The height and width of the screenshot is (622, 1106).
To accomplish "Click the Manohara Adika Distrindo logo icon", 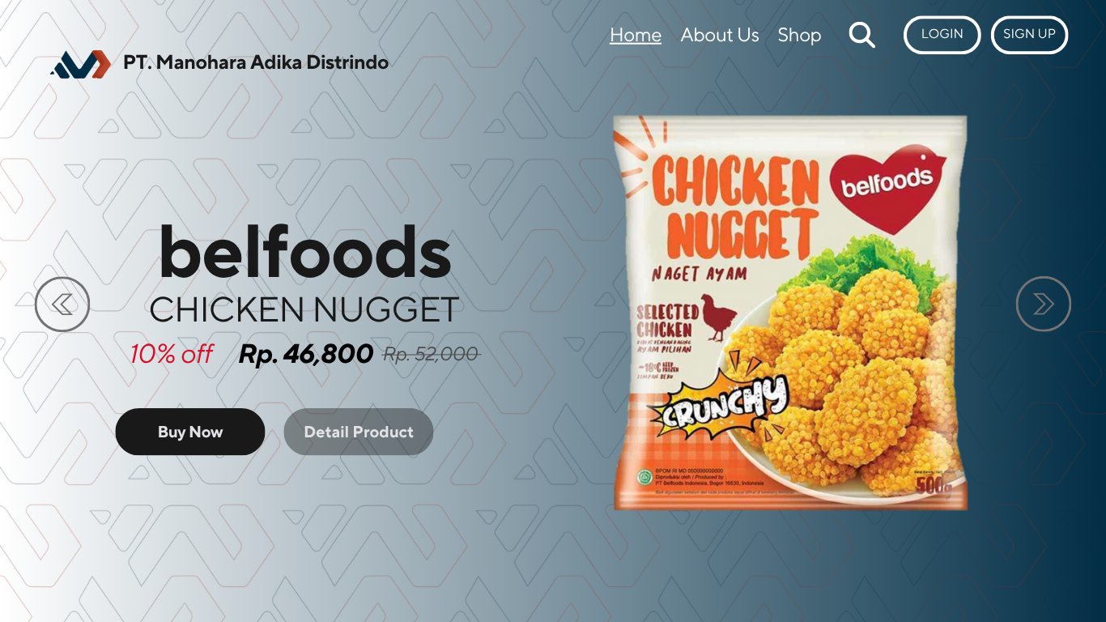I will (x=80, y=64).
